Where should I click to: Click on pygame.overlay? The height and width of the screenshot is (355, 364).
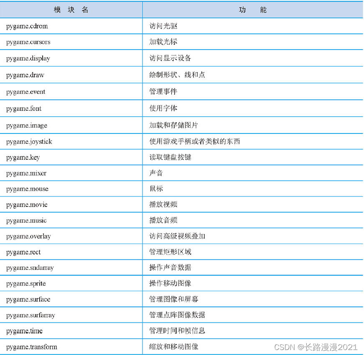pos(28,237)
